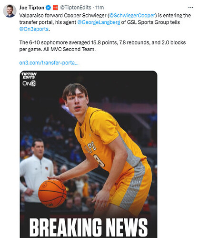Viewport: 199px width, 238px height.
Task: Click the ON3 logo in the image
Action: tap(29, 83)
